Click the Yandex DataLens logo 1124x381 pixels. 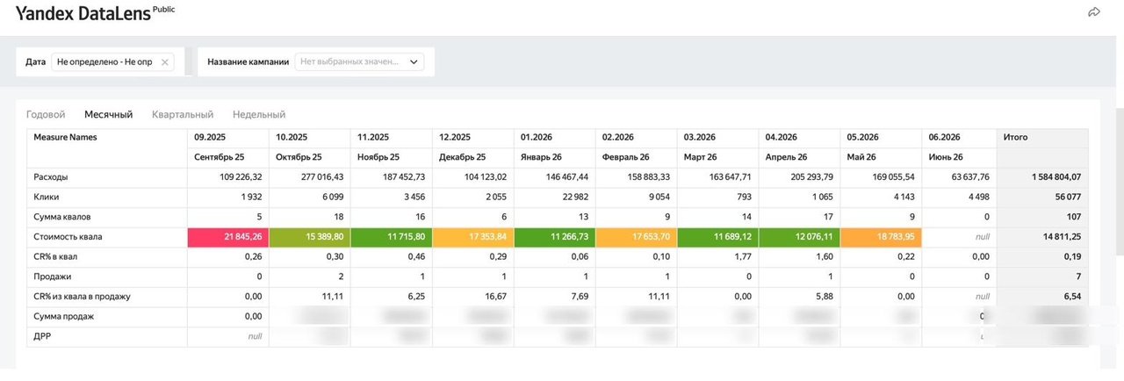click(x=83, y=12)
